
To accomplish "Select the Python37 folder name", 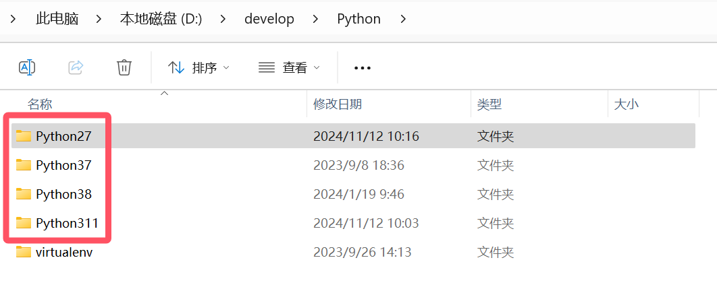I will [x=63, y=165].
